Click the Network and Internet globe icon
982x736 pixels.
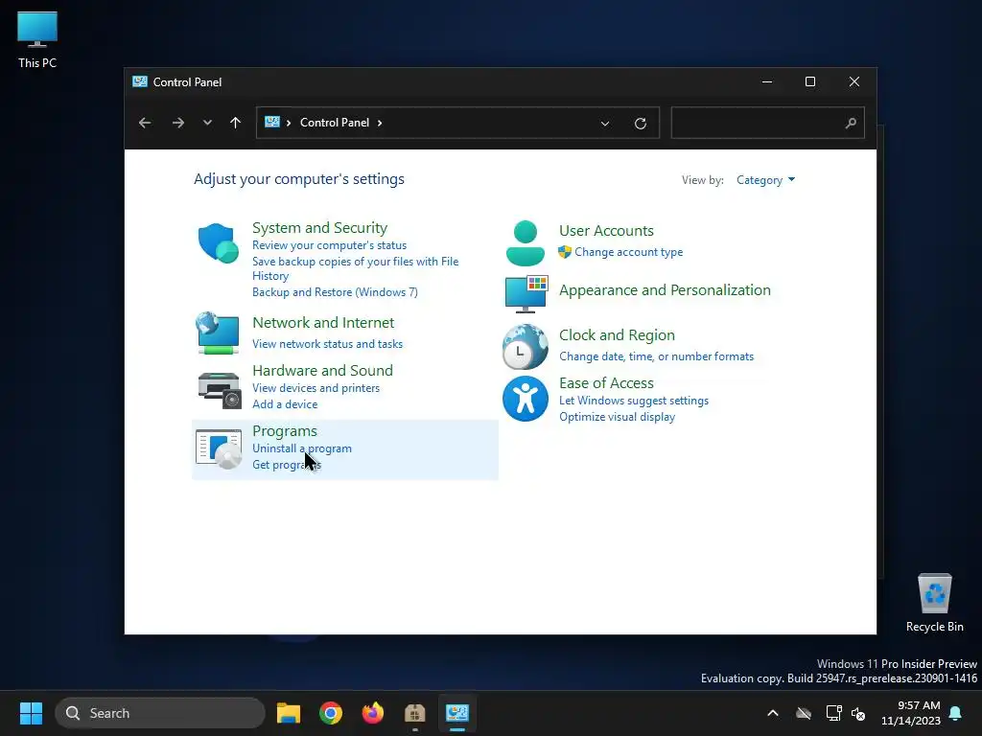coord(218,333)
